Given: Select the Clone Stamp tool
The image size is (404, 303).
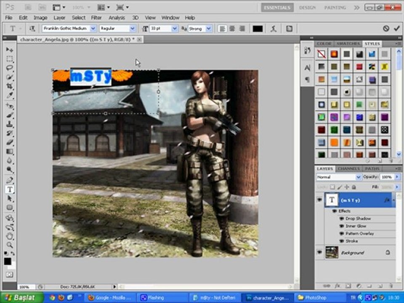Looking at the screenshot, I should (x=10, y=124).
